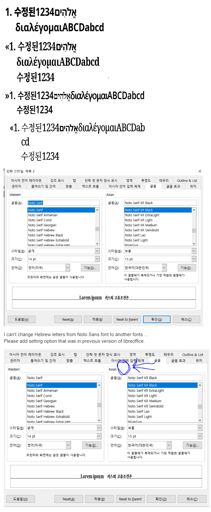
Task: Choose Noto Serif KR Medium in blue-annotated dialog list
Action: point(142,401)
